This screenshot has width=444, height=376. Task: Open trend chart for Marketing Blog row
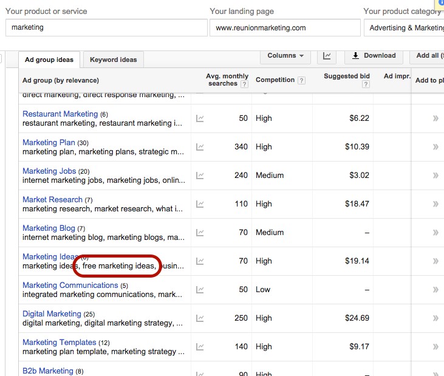200,233
